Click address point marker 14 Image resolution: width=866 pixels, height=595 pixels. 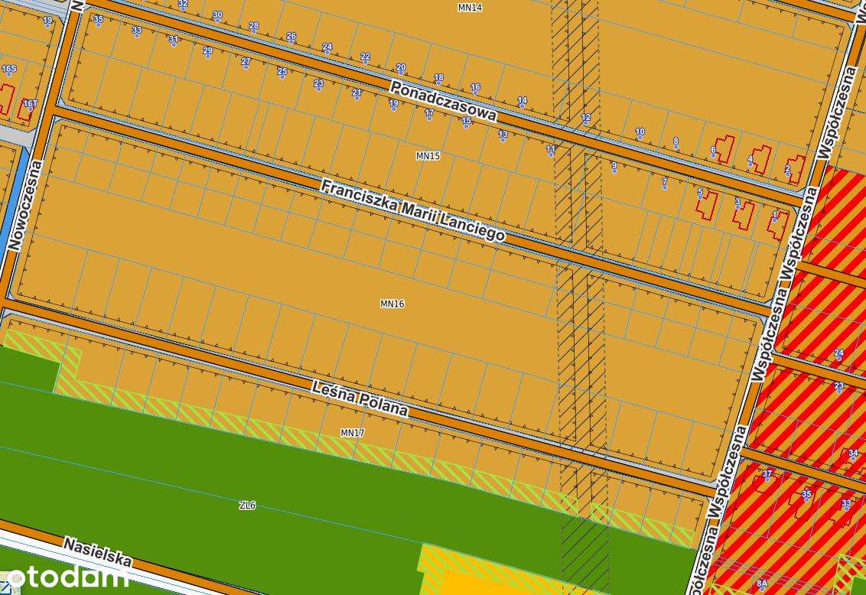(522, 102)
